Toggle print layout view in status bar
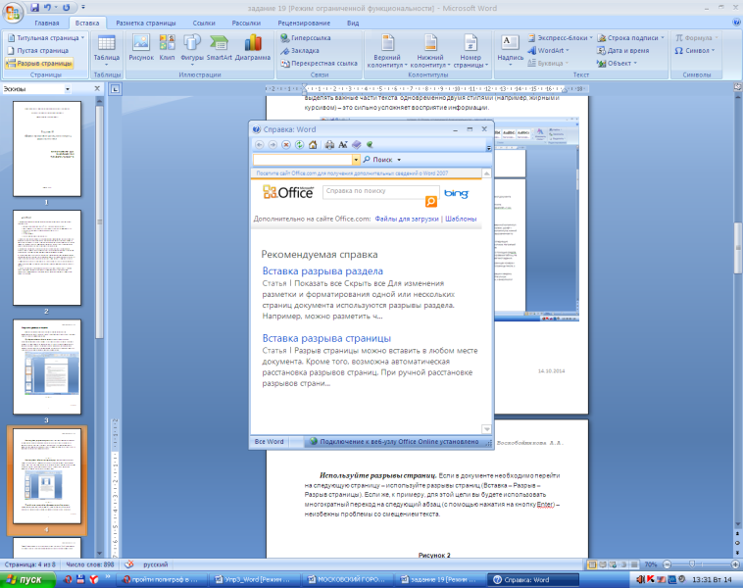 592,564
